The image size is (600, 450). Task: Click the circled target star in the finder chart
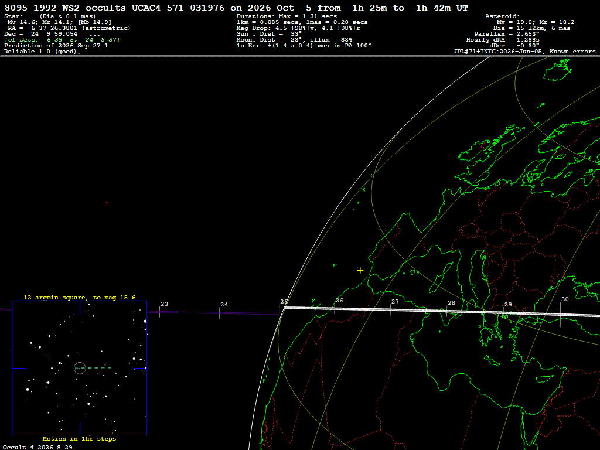tap(80, 368)
